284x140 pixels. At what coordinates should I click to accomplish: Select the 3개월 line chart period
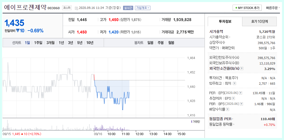coord(50,43)
